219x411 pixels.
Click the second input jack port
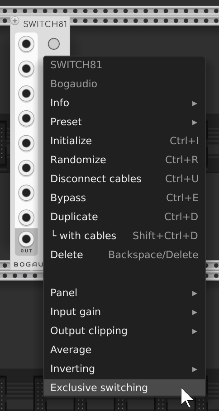pyautogui.click(x=26, y=69)
